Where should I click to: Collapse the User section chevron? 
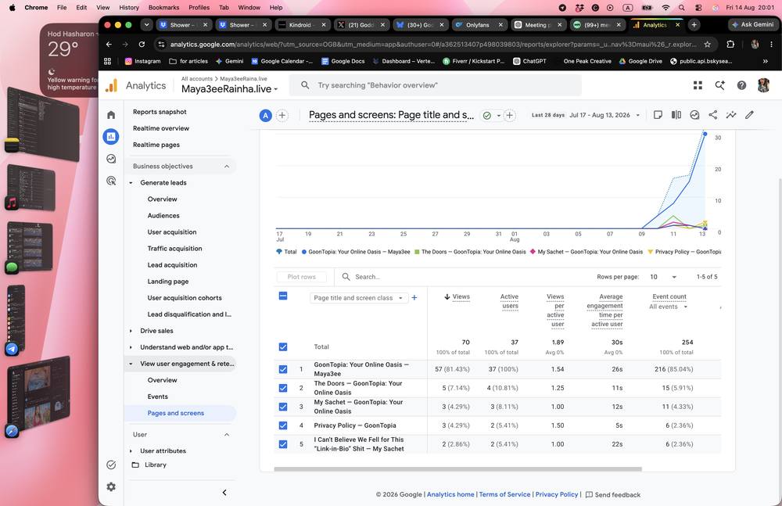pyautogui.click(x=227, y=435)
